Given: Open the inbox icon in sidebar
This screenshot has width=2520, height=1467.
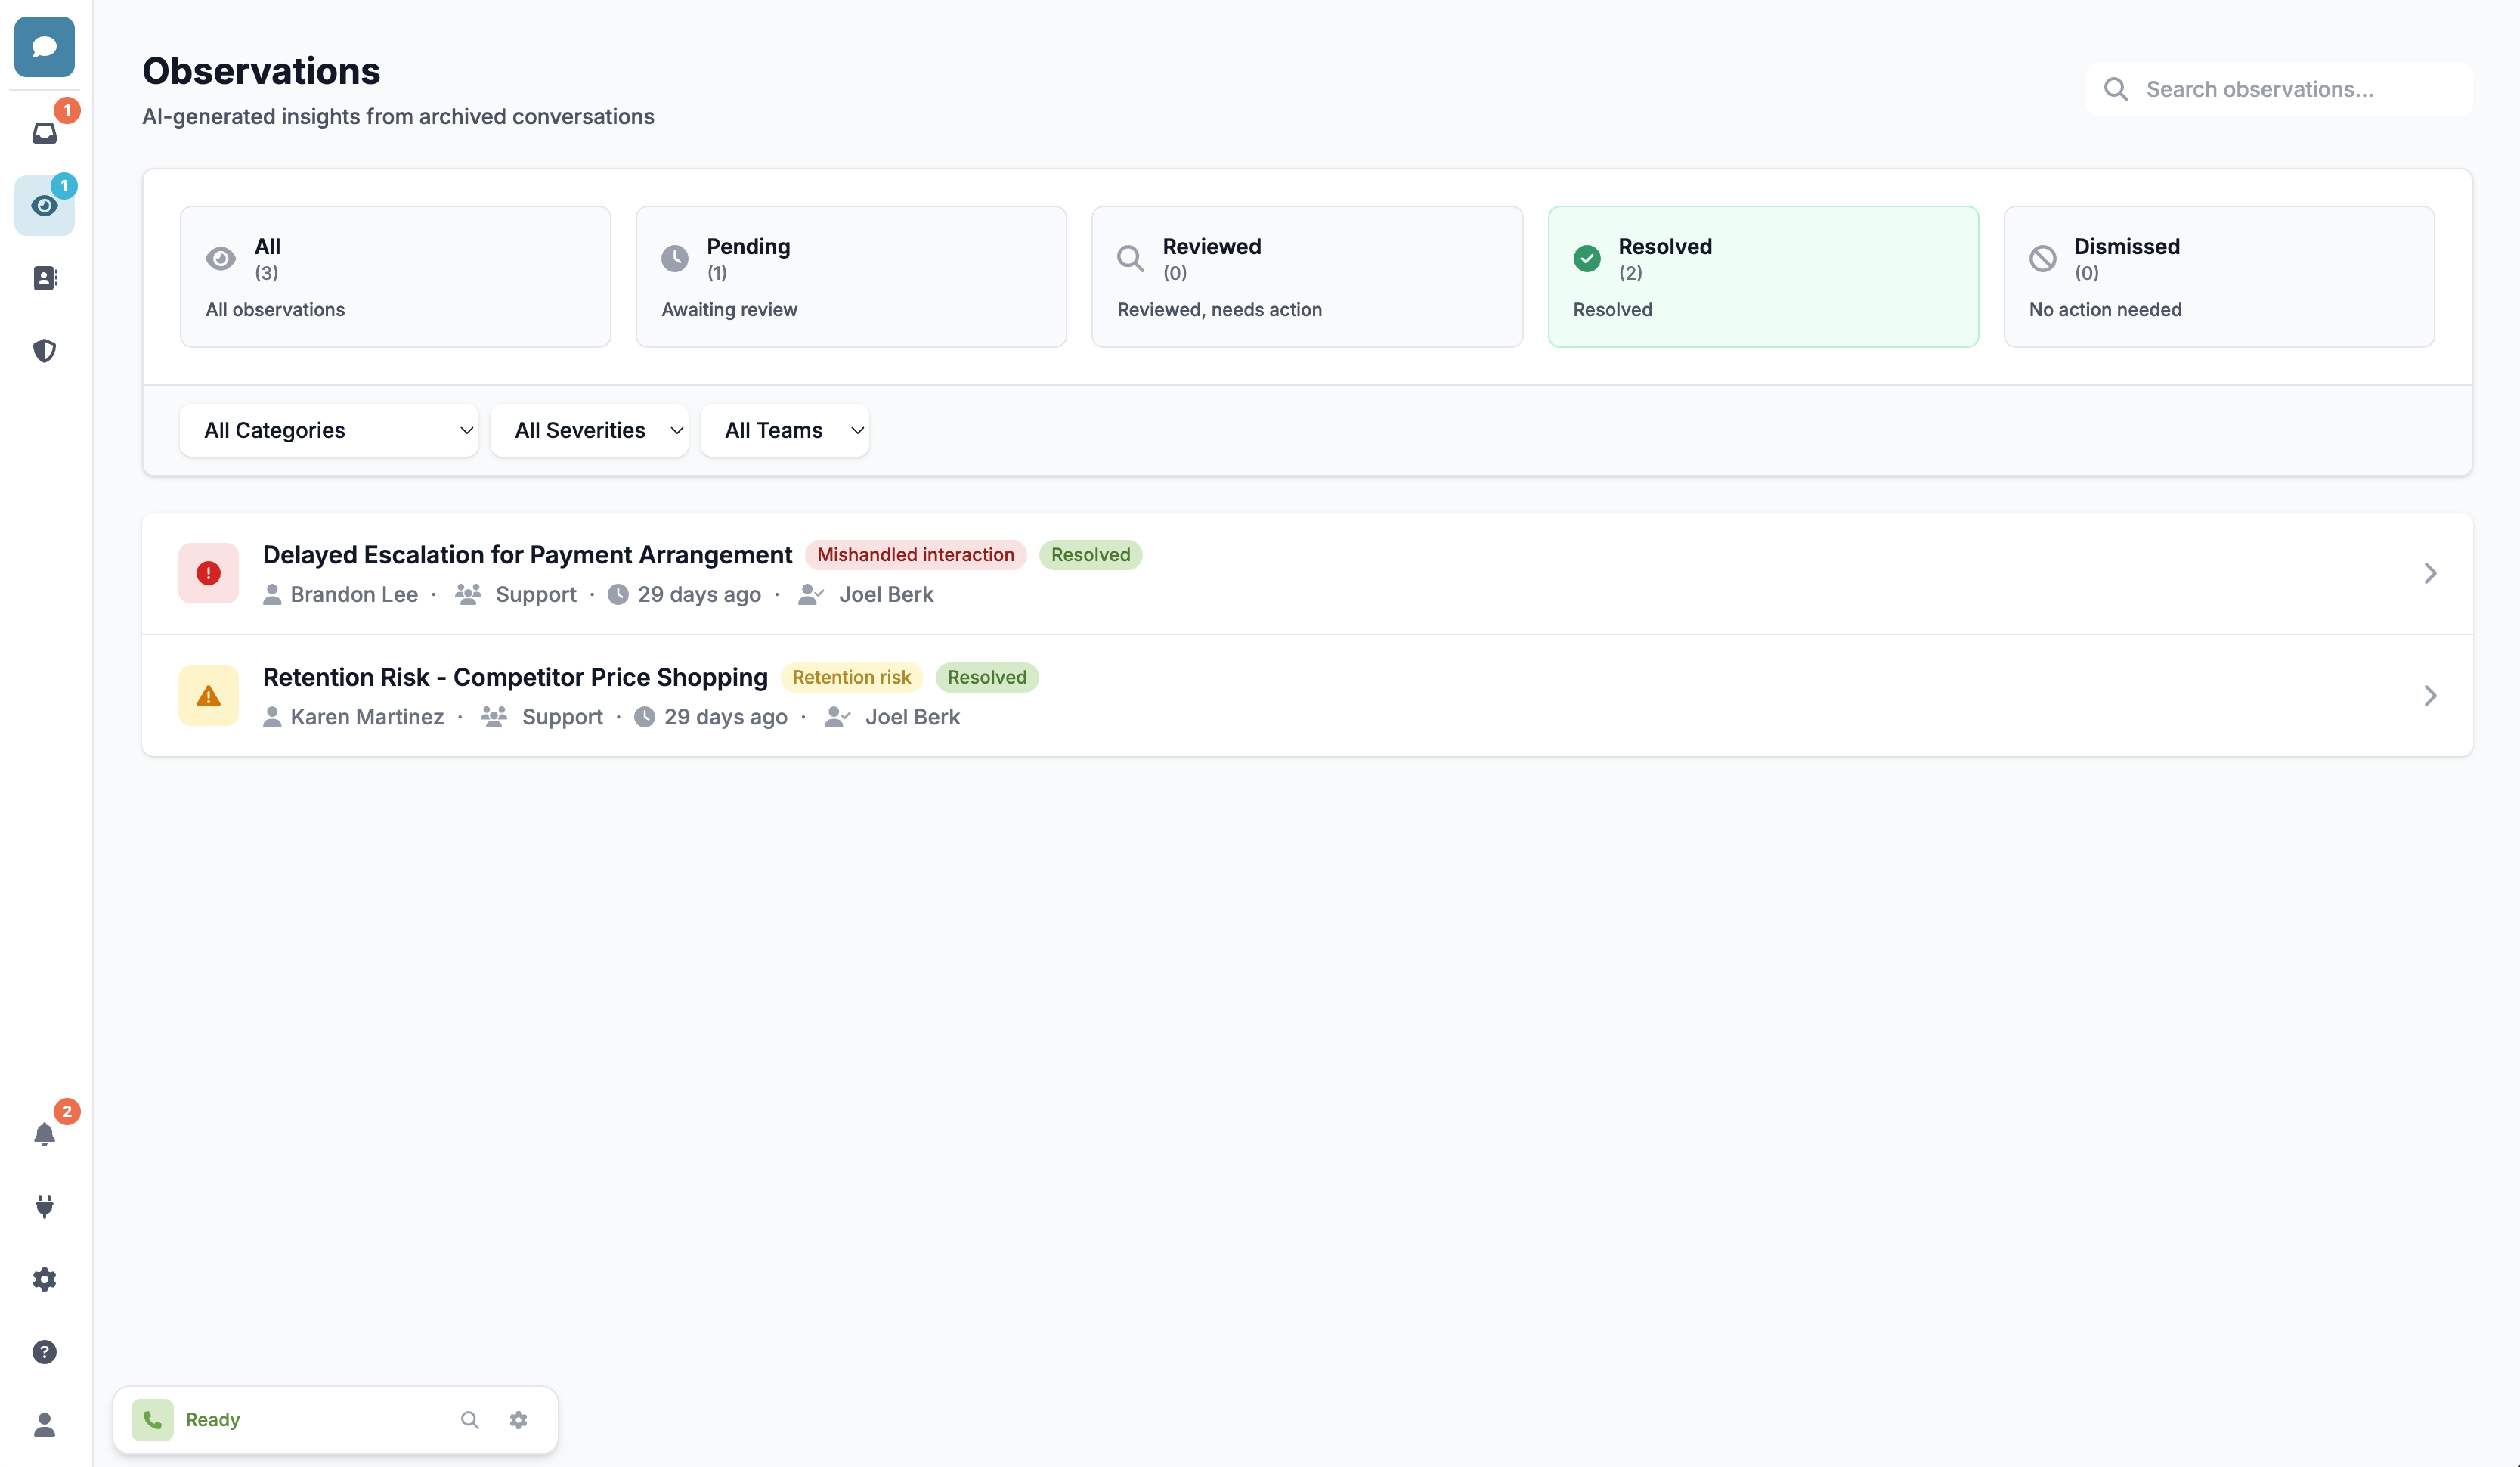Looking at the screenshot, I should pos(44,133).
